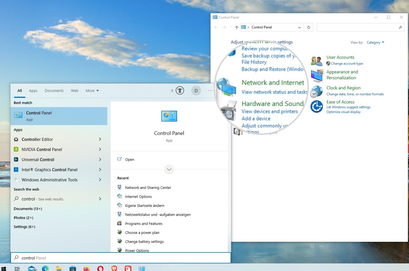Viewport: 409px width, 271px height.
Task: Click the taskbar search input field
Action: coord(120,258)
